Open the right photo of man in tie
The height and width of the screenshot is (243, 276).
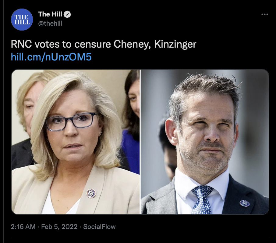coord(205,142)
